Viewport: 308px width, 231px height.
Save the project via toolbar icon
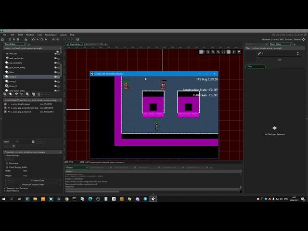pyautogui.click(x=18, y=39)
